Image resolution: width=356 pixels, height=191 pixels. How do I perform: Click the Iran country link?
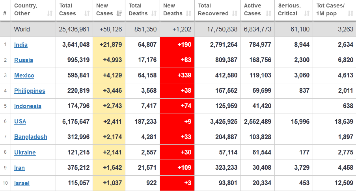(x=19, y=168)
